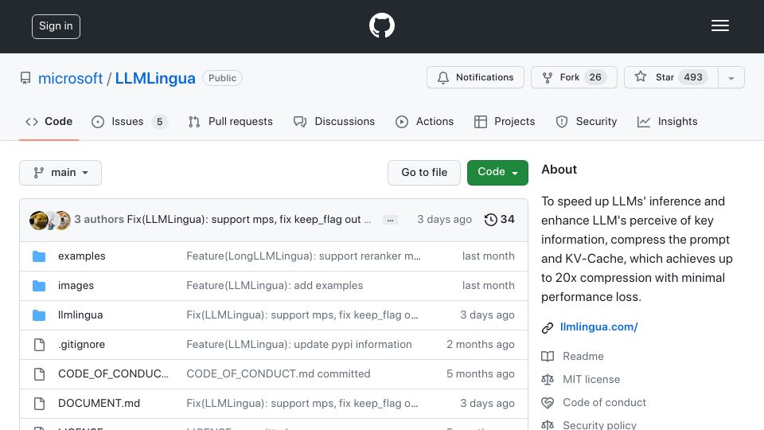Open the main branch dropdown
The image size is (764, 430).
(60, 173)
